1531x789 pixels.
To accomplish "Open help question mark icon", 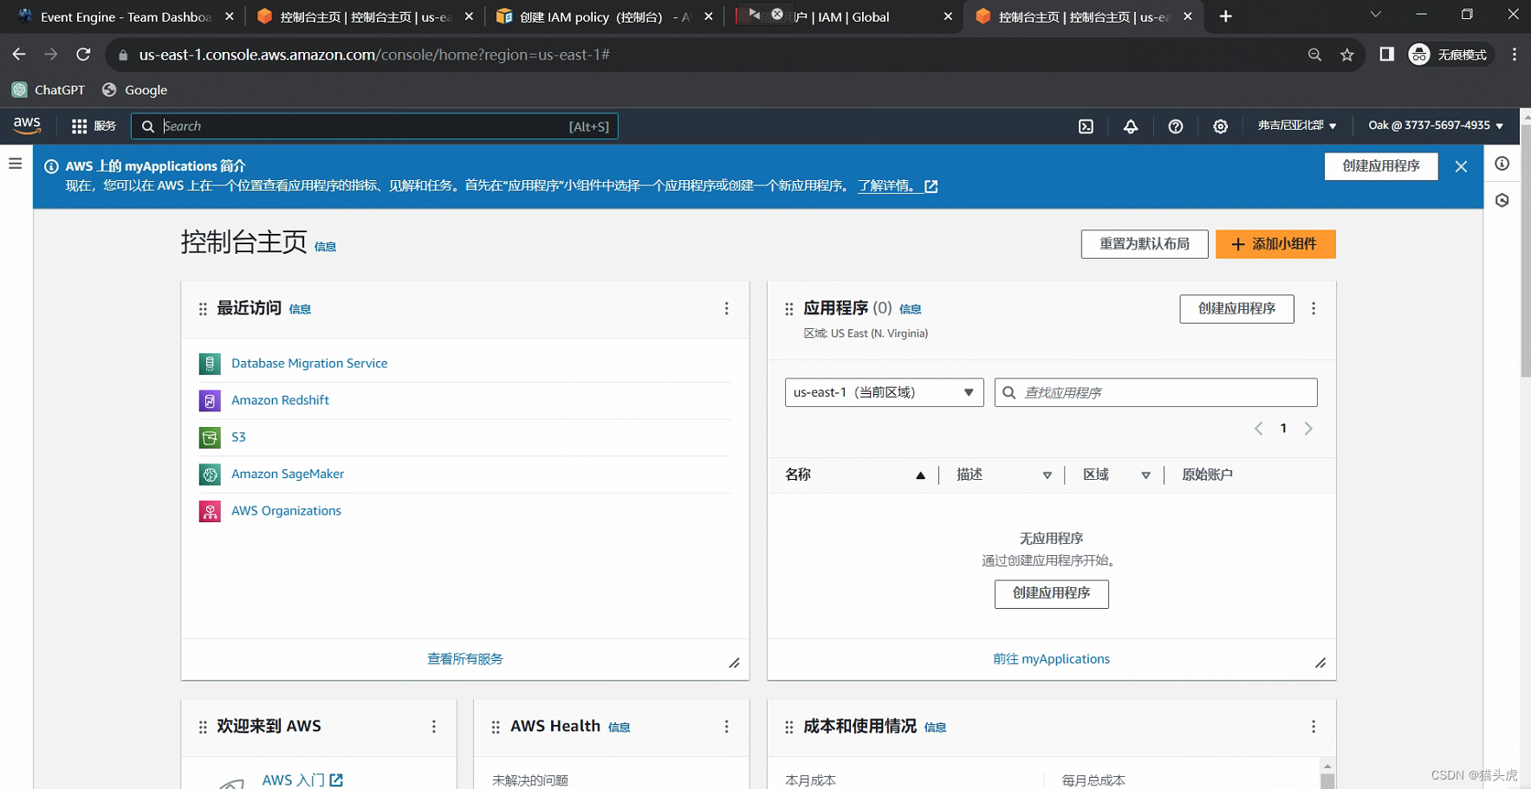I will [x=1176, y=126].
